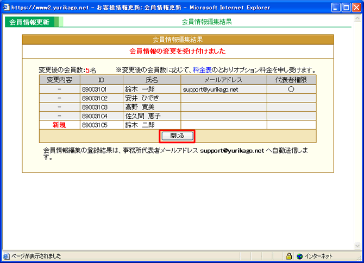Click the メールアドレス column header
Viewport: 364px width, 263px height.
pyautogui.click(x=223, y=80)
